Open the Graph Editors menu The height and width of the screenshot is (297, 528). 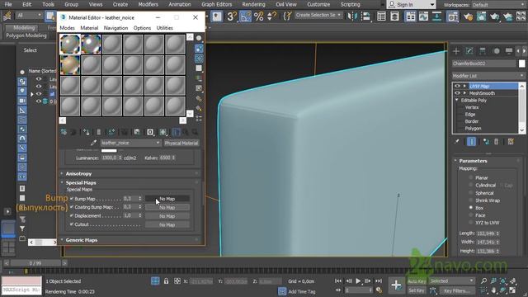pyautogui.click(x=216, y=4)
